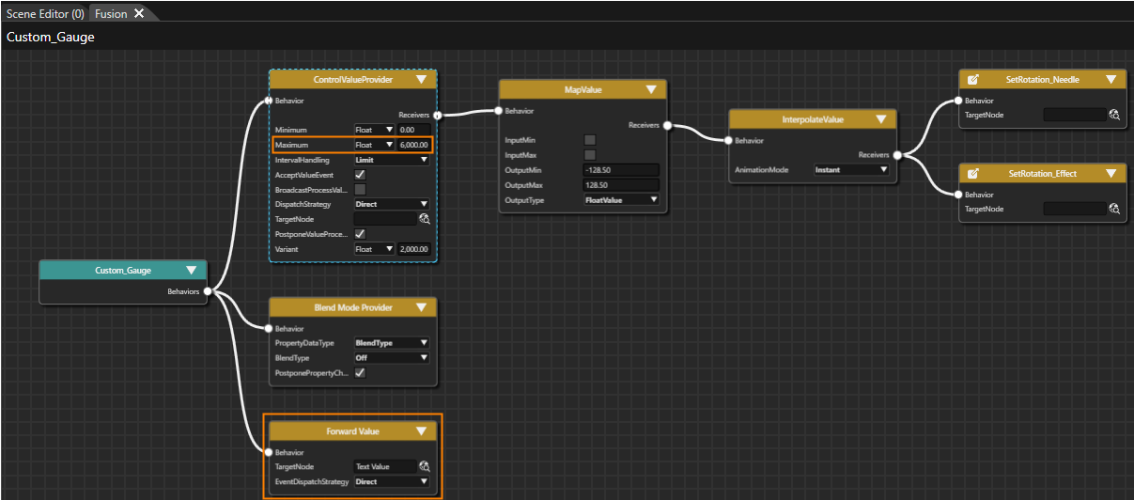Image resolution: width=1134 pixels, height=500 pixels.
Task: Open the EventDispatchStrategy Direct dropdown
Action: coord(392,482)
